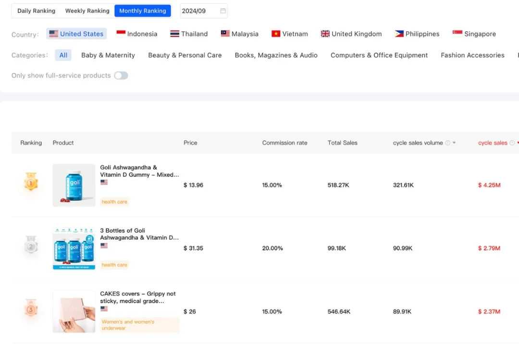Select Indonesia as the country
This screenshot has width=519, height=344.
[x=136, y=34]
